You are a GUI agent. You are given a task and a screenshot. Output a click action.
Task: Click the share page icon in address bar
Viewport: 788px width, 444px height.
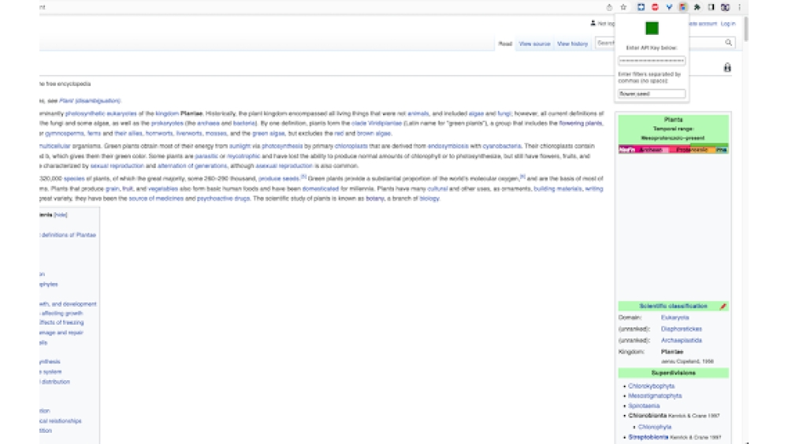pos(609,7)
